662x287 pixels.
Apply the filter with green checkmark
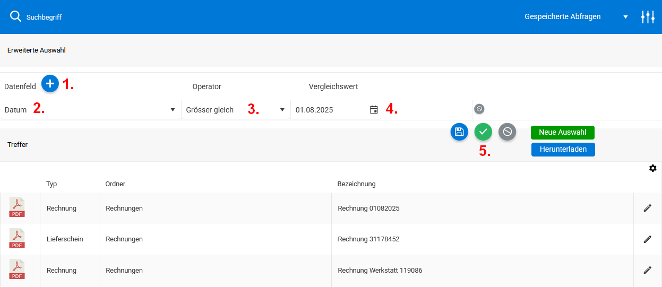483,132
